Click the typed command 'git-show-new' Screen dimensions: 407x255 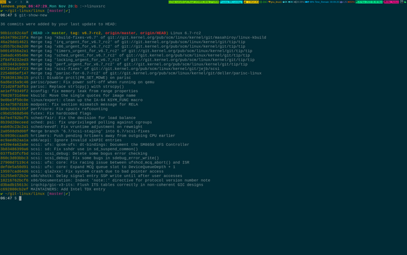(33, 15)
